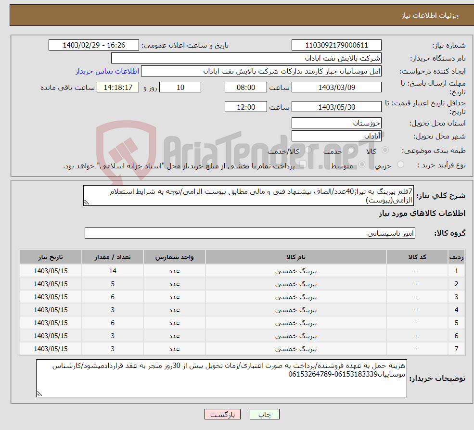Click row 4 item name بیرینگ خمشی
The width and height of the screenshot is (474, 430).
click(x=295, y=310)
